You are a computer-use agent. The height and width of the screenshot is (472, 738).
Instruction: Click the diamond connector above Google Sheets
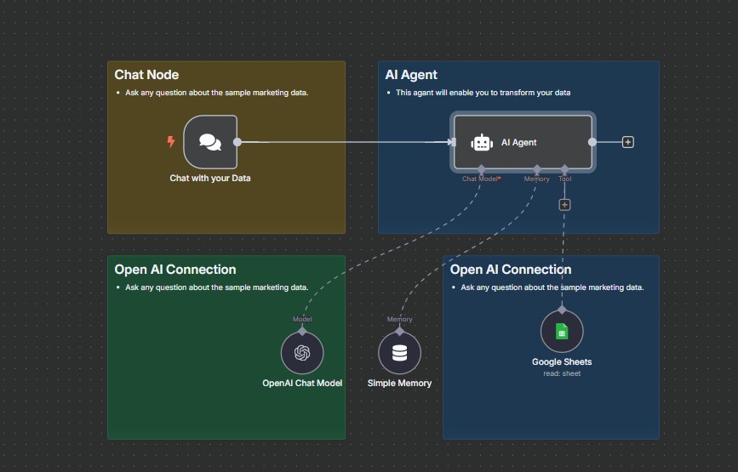coord(562,310)
